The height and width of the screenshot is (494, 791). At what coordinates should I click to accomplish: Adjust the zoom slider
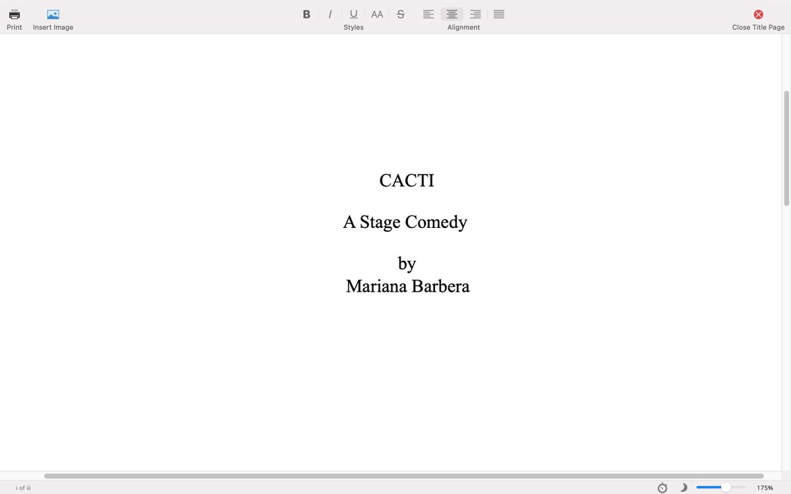[727, 487]
